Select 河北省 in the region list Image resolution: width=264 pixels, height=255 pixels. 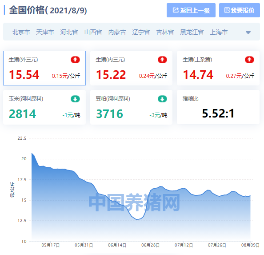[69, 32]
